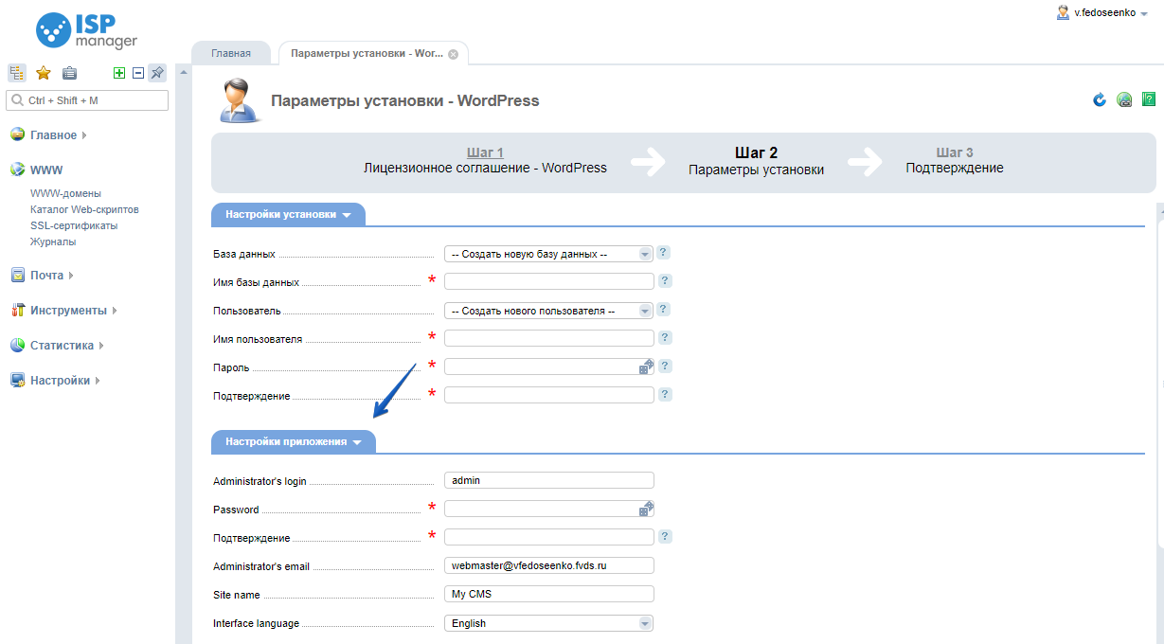Image resolution: width=1164 pixels, height=644 pixels.
Task: Open the favorites star menu
Action: point(44,73)
